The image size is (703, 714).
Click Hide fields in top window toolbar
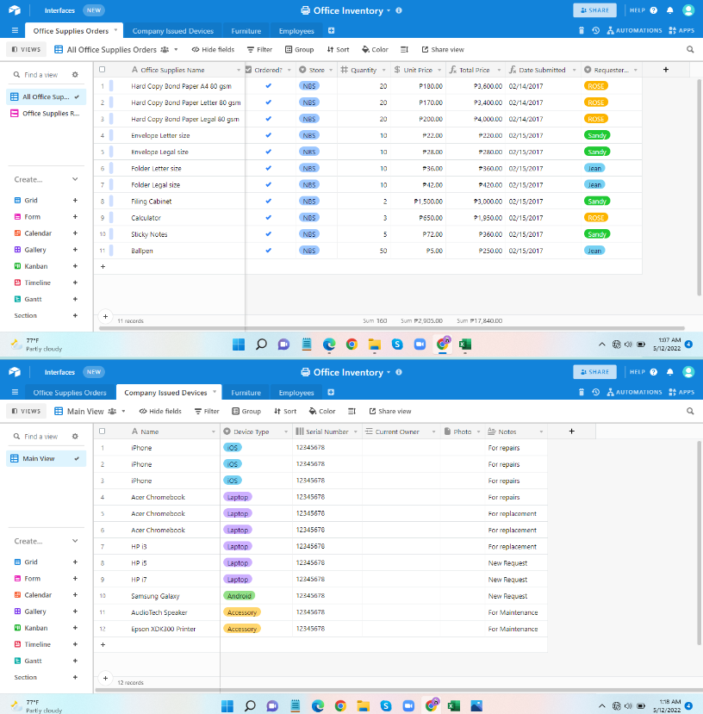pyautogui.click(x=213, y=50)
